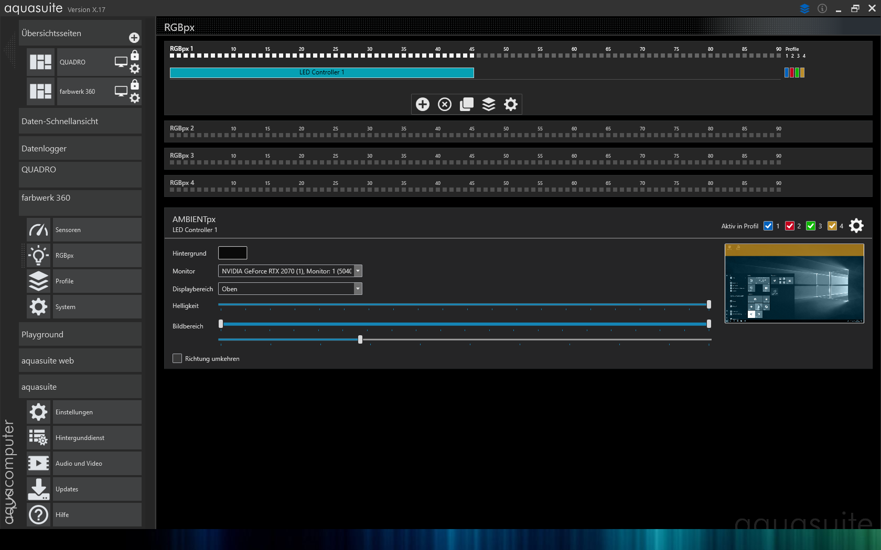Select the LED Controller 1 bar
Screen dimensions: 881x550
[321, 72]
